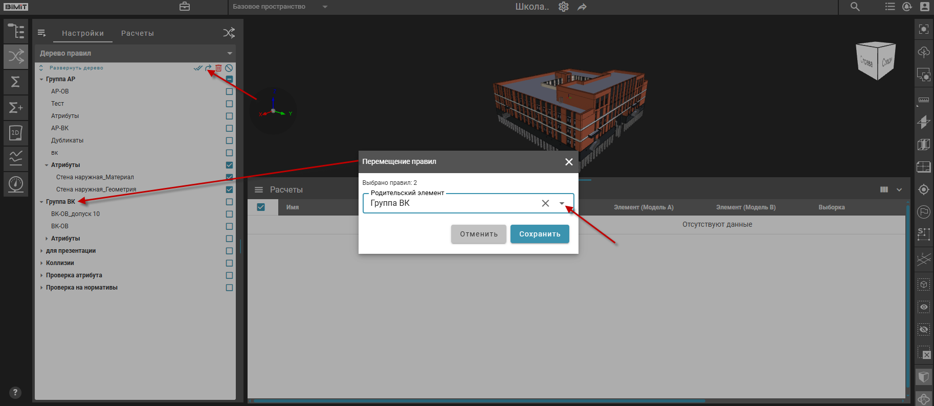
Task: Open the model structure tree panel
Action: (x=16, y=31)
